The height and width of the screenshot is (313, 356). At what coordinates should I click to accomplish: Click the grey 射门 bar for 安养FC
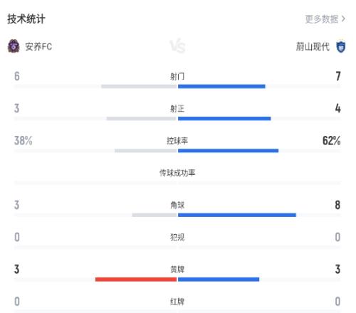click(x=140, y=86)
